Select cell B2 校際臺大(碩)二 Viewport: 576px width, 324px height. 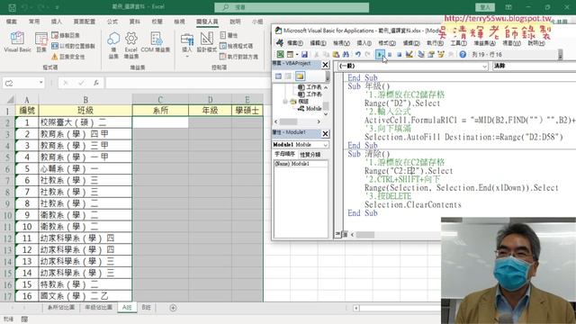coord(85,122)
